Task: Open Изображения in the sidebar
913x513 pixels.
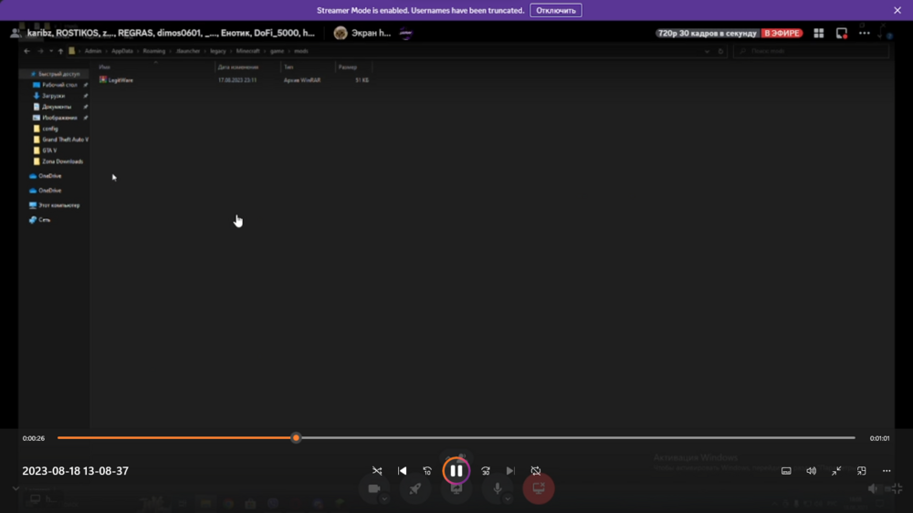Action: pos(59,118)
